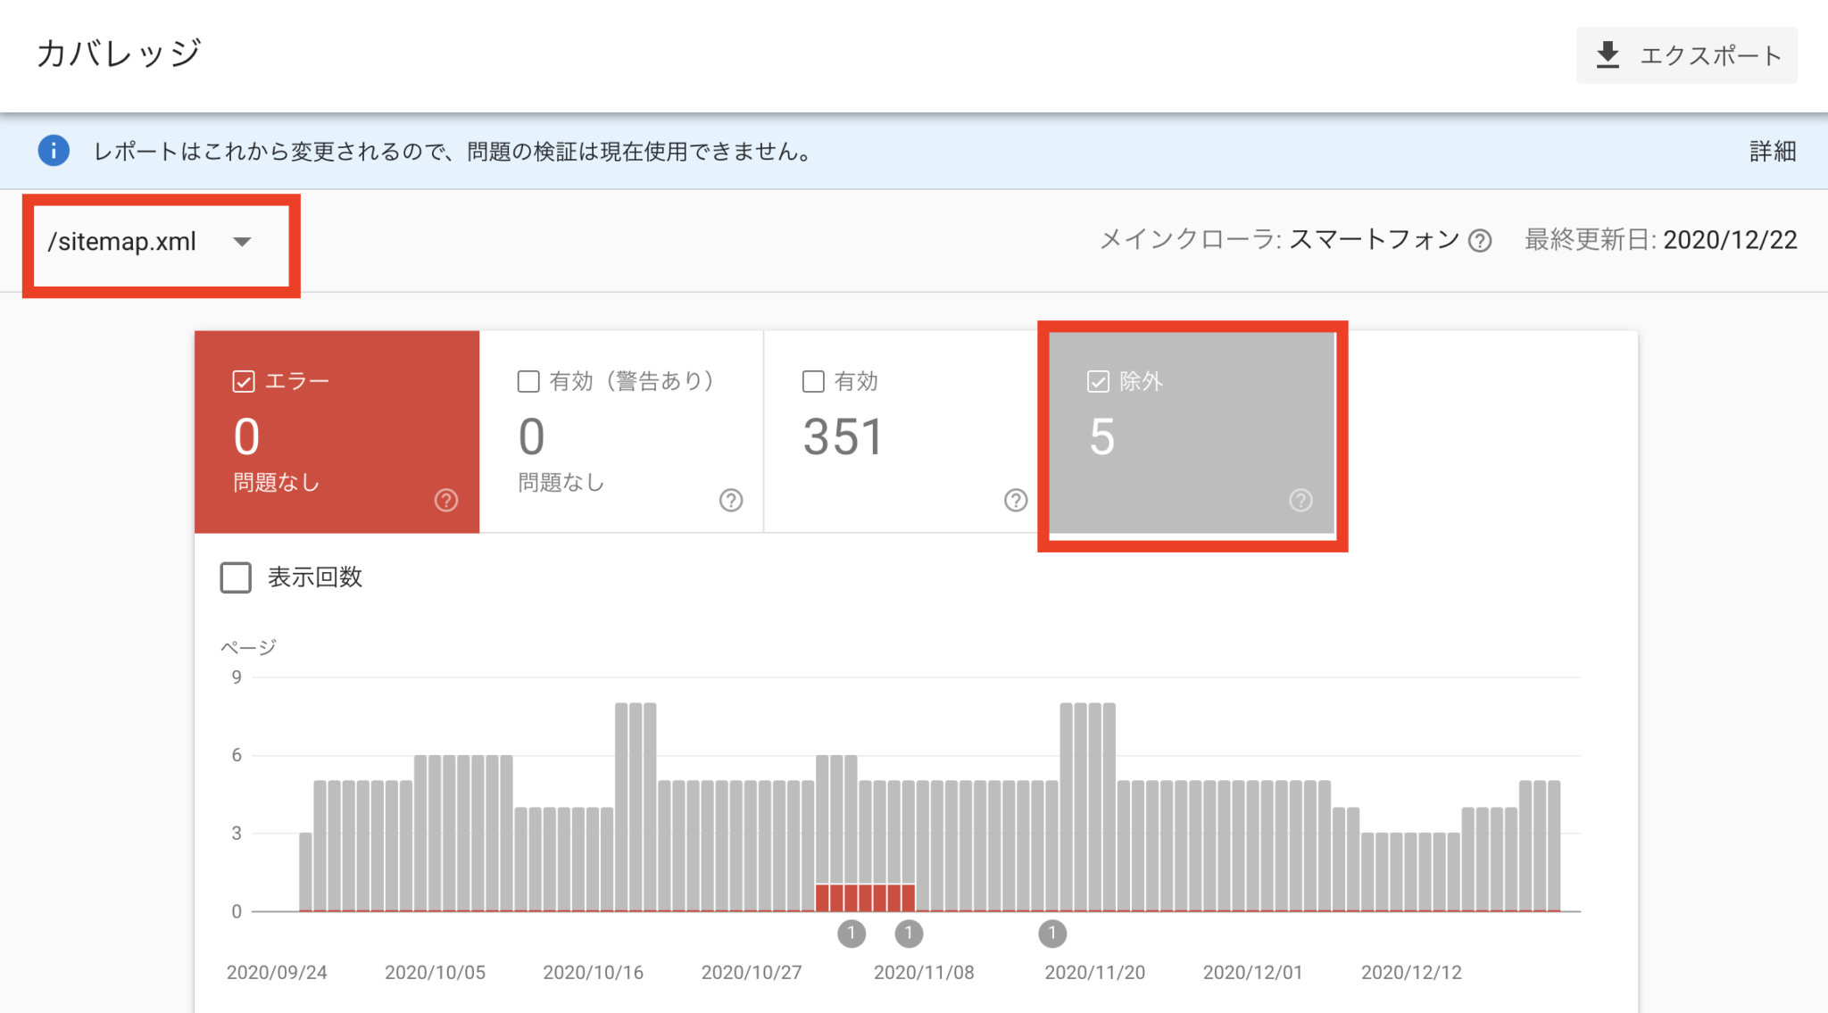Click the カバレッジ page title
1828x1013 pixels.
click(x=119, y=54)
